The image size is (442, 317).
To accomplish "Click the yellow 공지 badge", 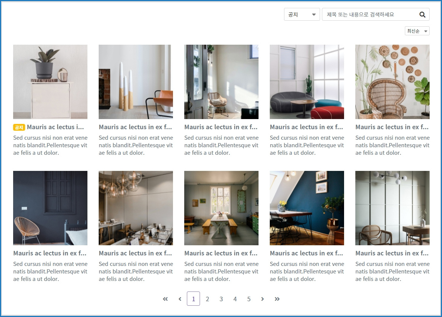I will [x=19, y=127].
